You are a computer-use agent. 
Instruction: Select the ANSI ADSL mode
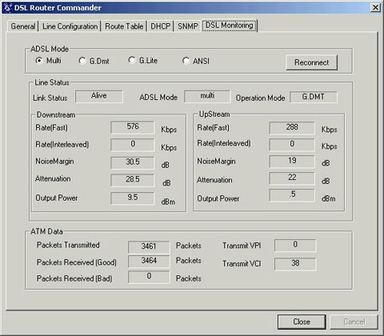point(186,61)
